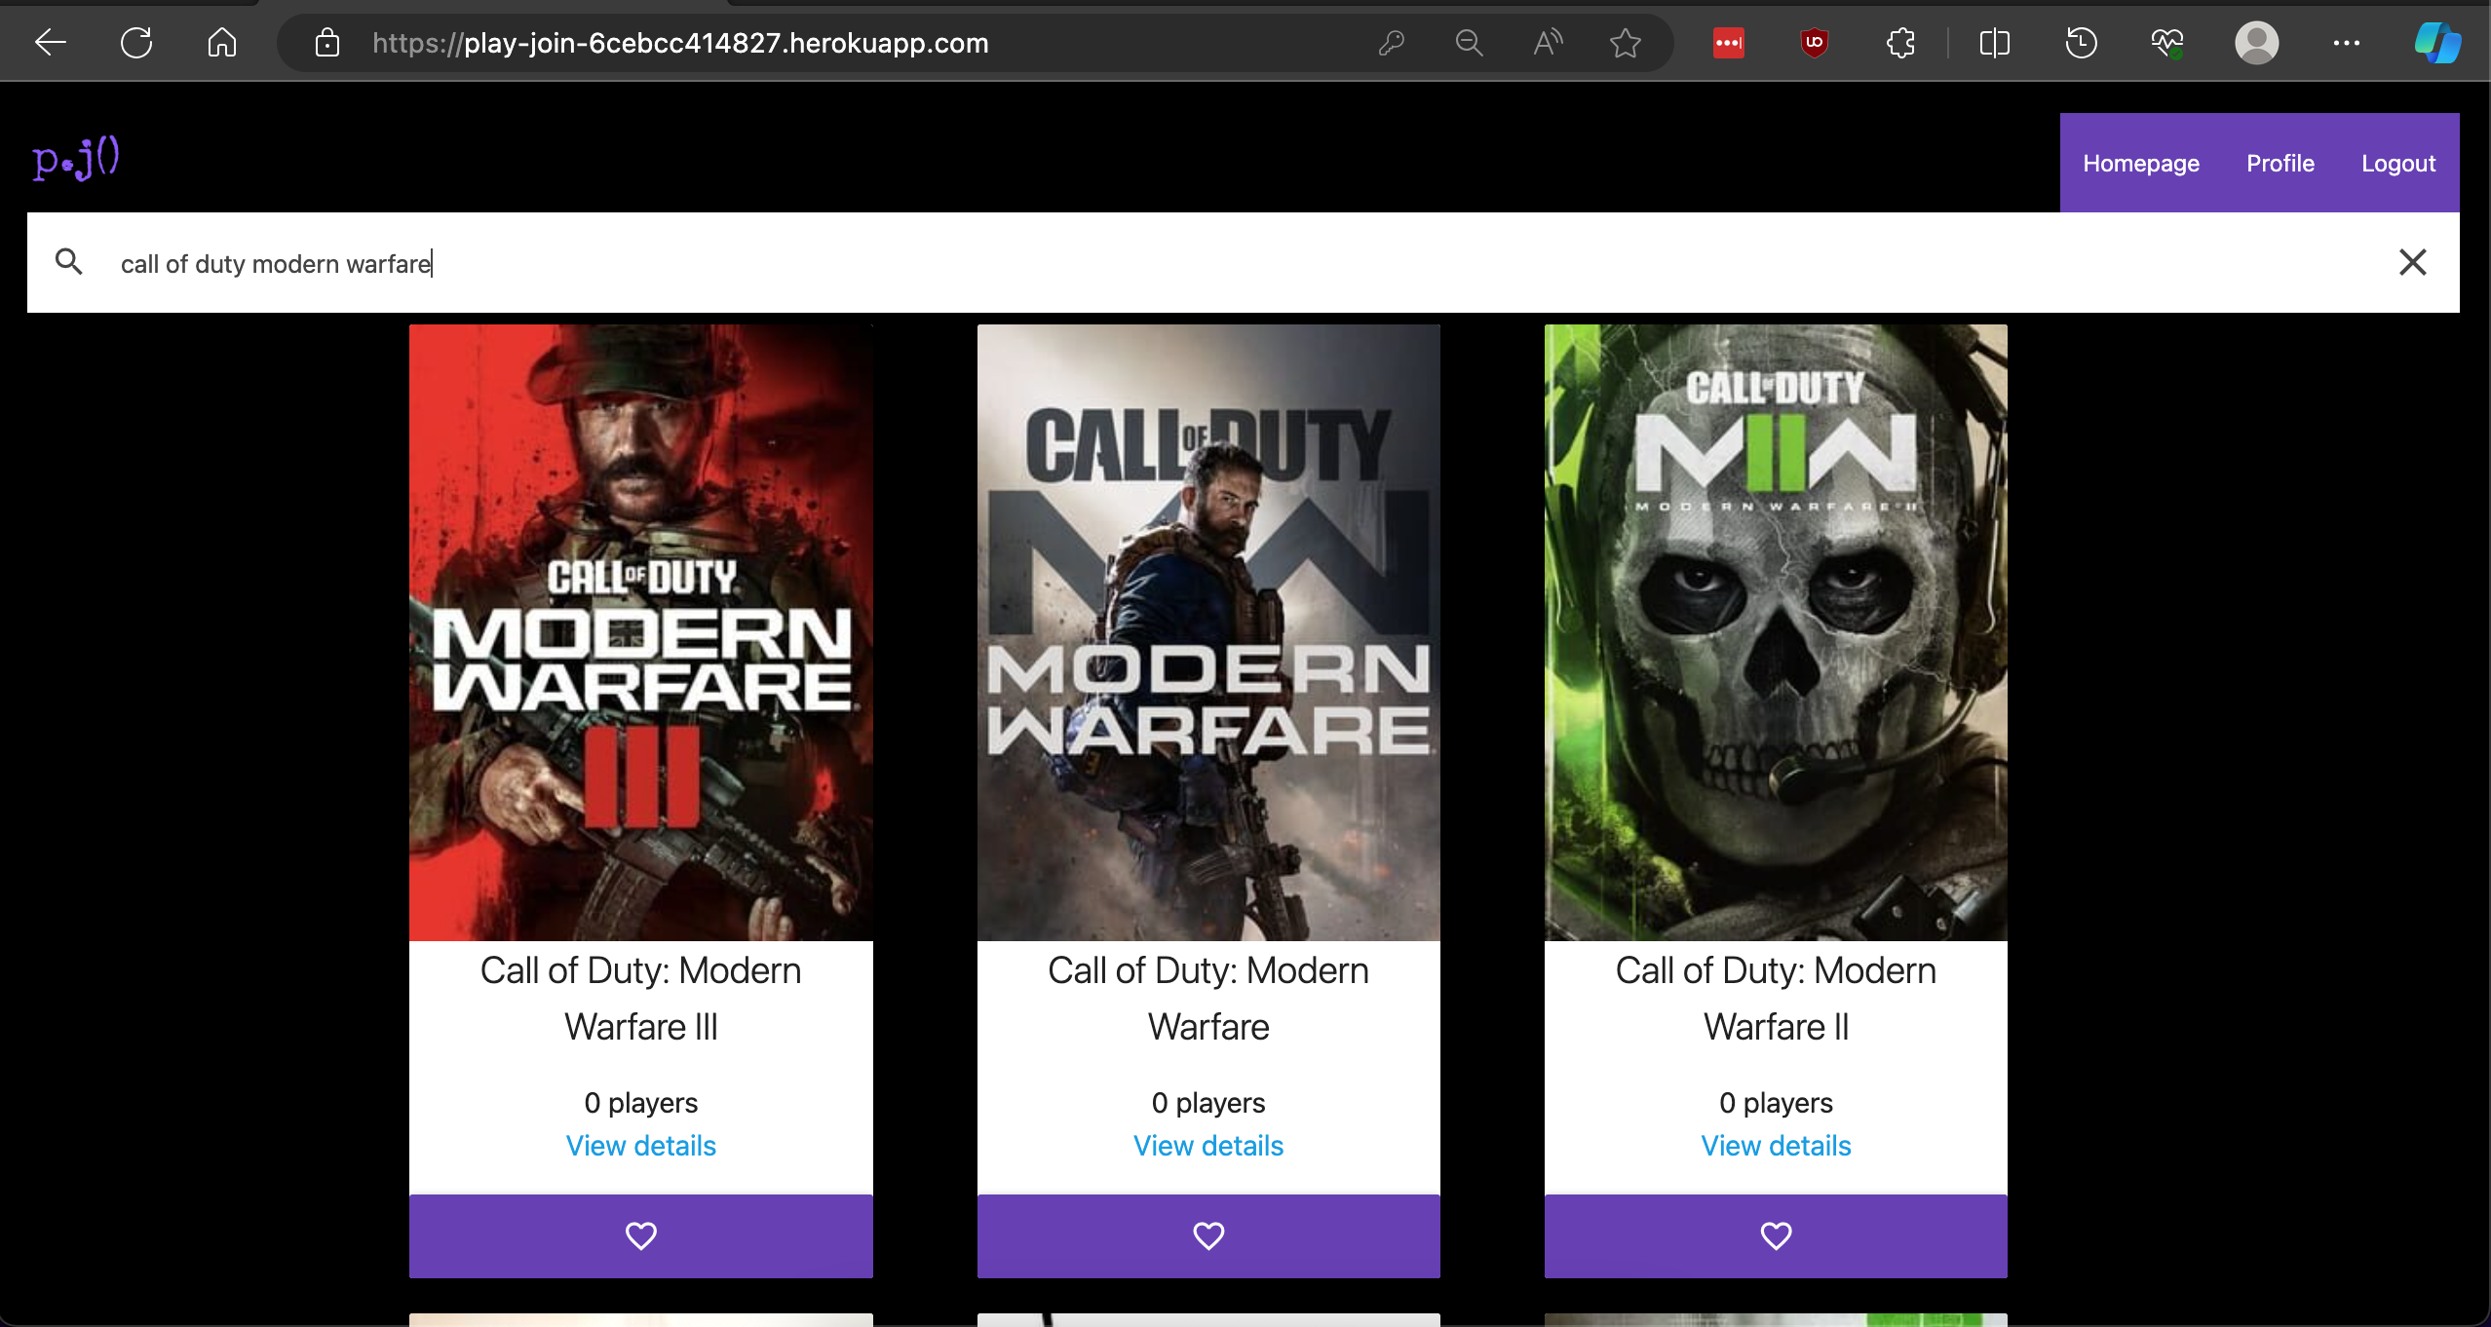Click View details for Modern Warfare II
The image size is (2491, 1327).
[1776, 1146]
